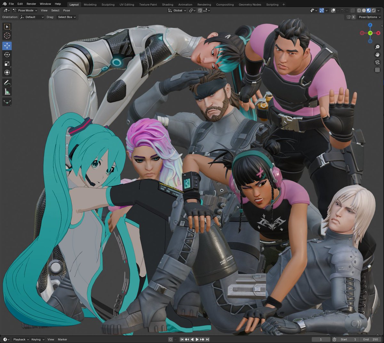Jump to the end frame
The height and width of the screenshot is (343, 384).
[207, 339]
